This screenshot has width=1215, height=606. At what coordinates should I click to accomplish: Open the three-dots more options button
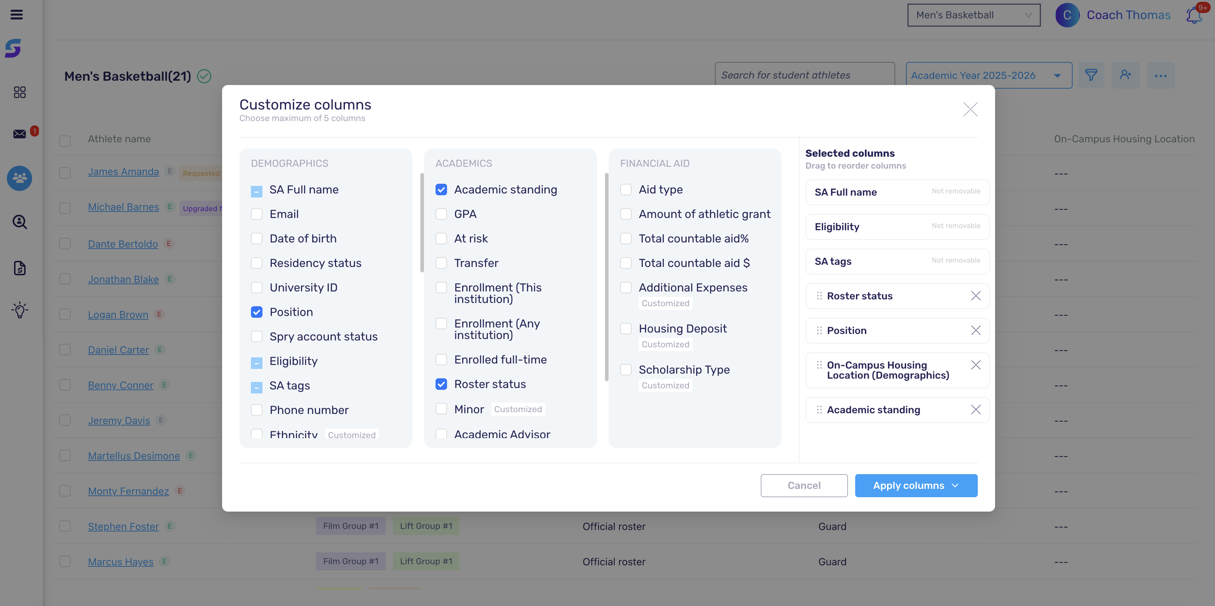tap(1161, 75)
